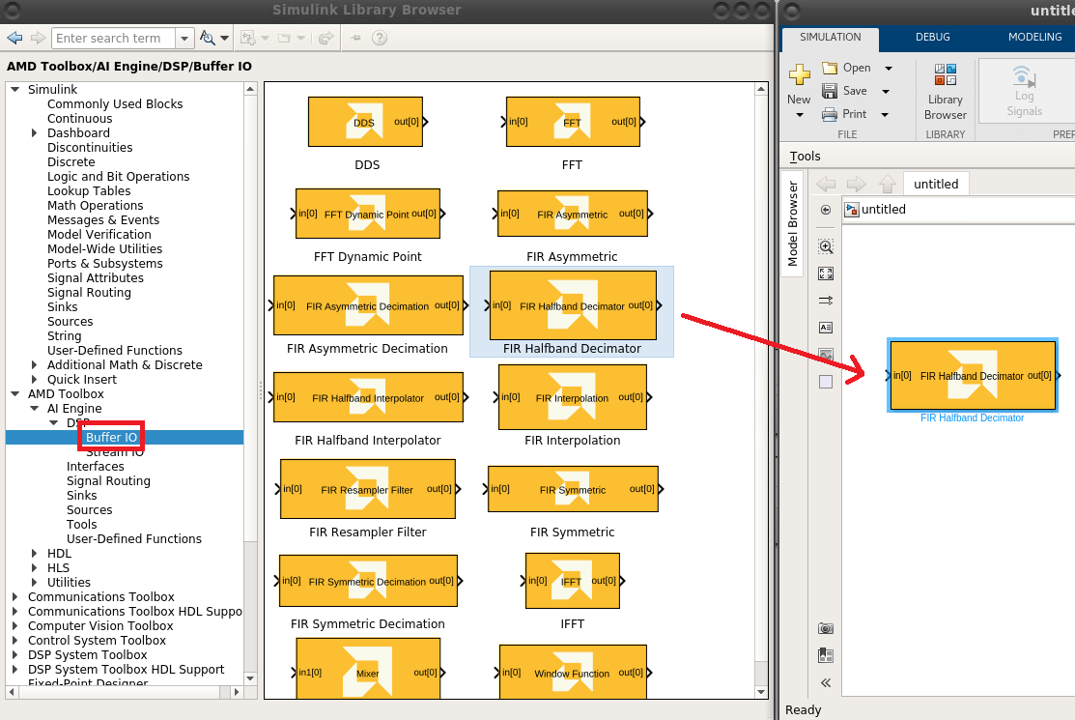Click the hide/show explorer bar circle button
The height and width of the screenshot is (720, 1075).
pos(826,210)
